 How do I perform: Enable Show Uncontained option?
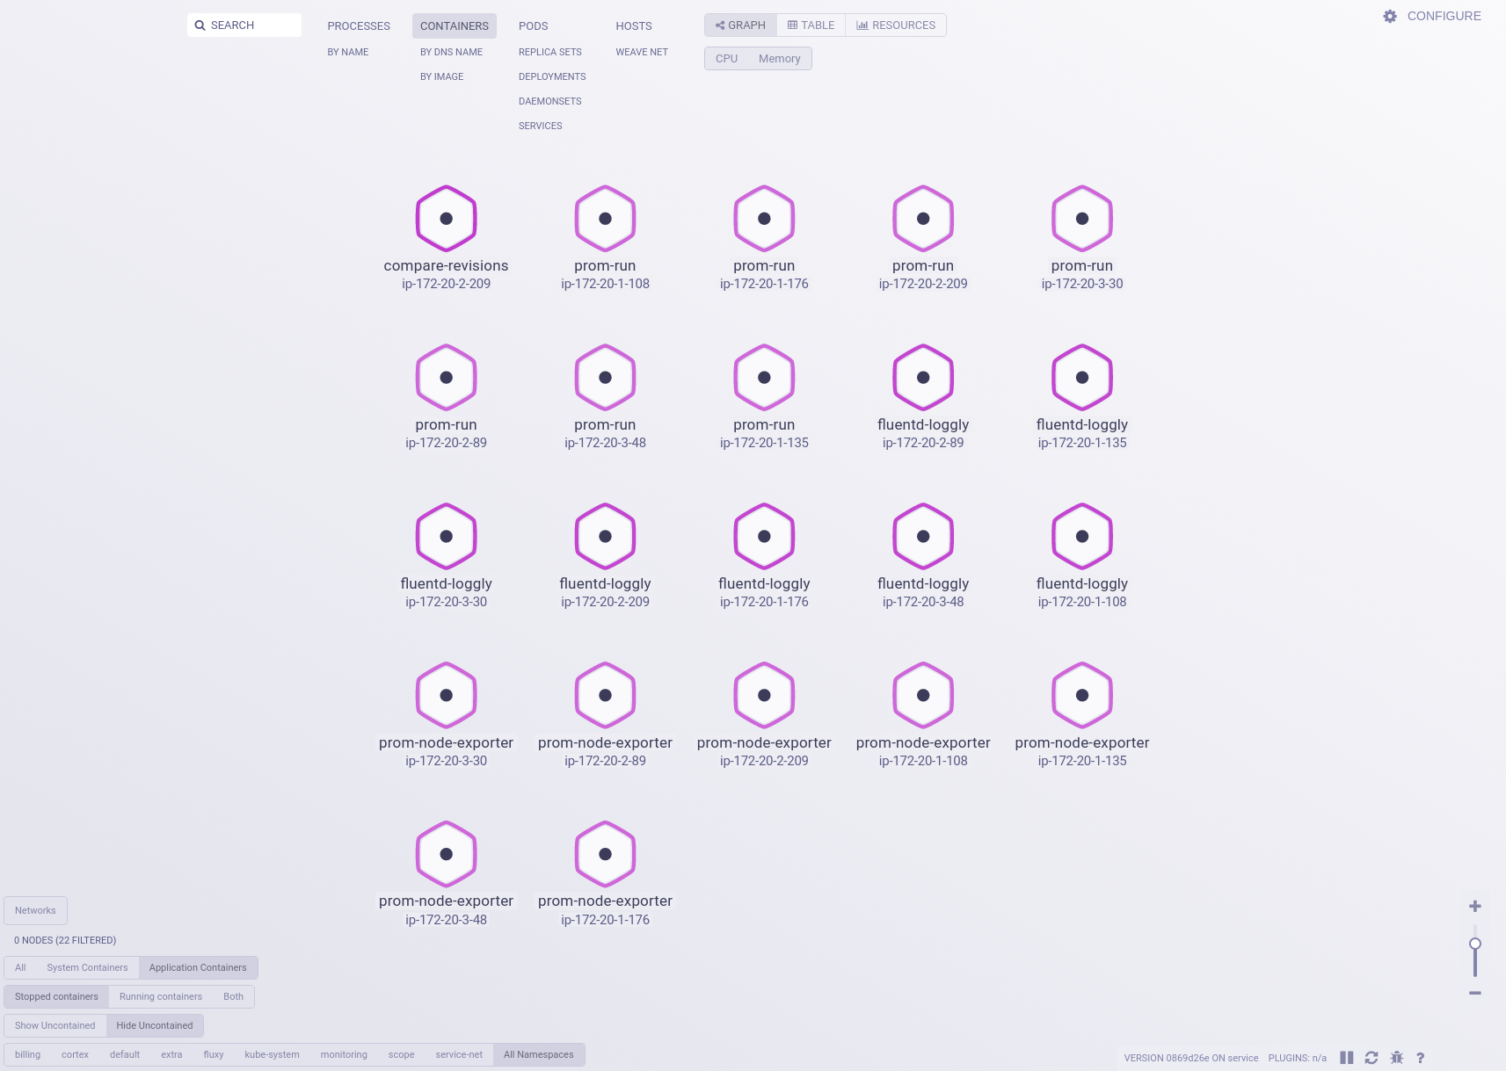point(55,1026)
